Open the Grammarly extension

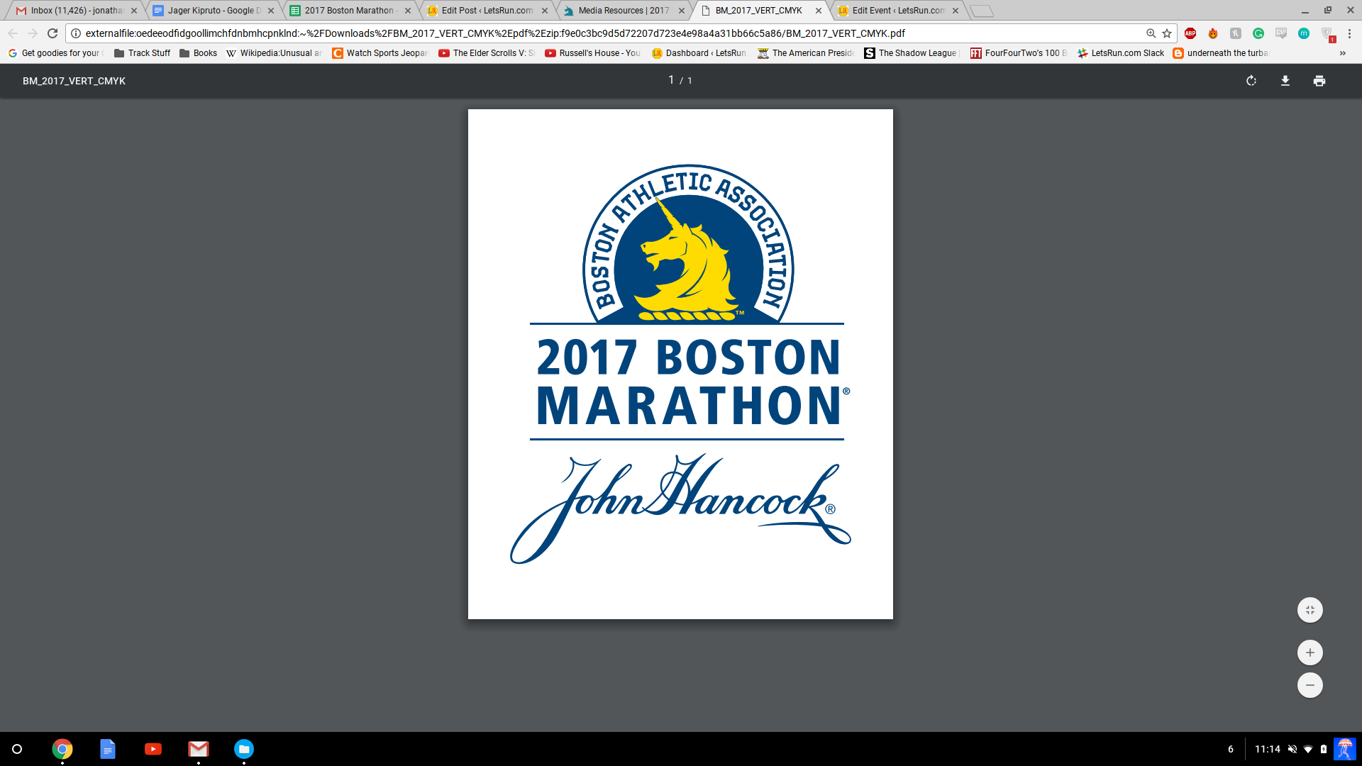[x=1258, y=33]
